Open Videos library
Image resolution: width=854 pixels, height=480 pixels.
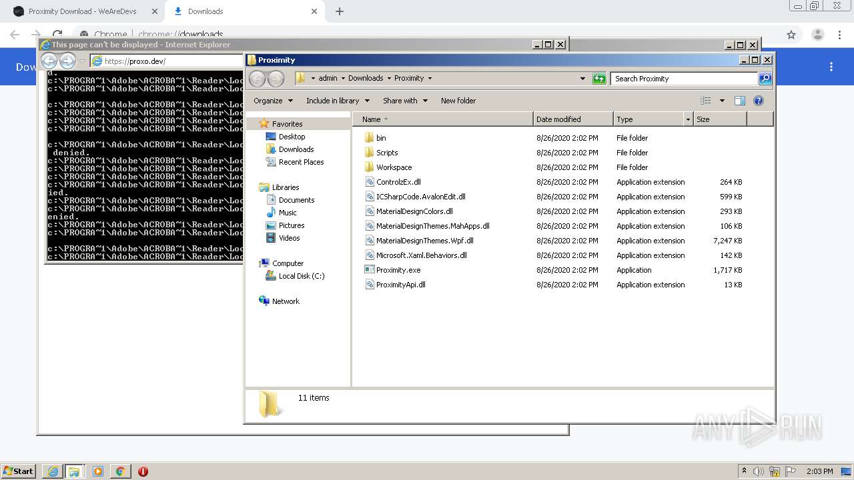[289, 238]
